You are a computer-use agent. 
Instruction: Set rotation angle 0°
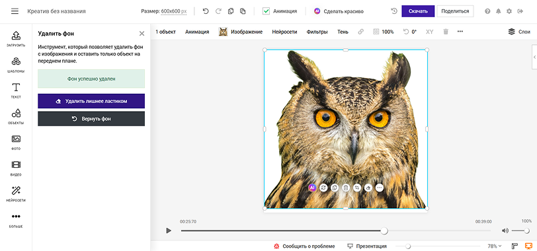click(x=410, y=32)
